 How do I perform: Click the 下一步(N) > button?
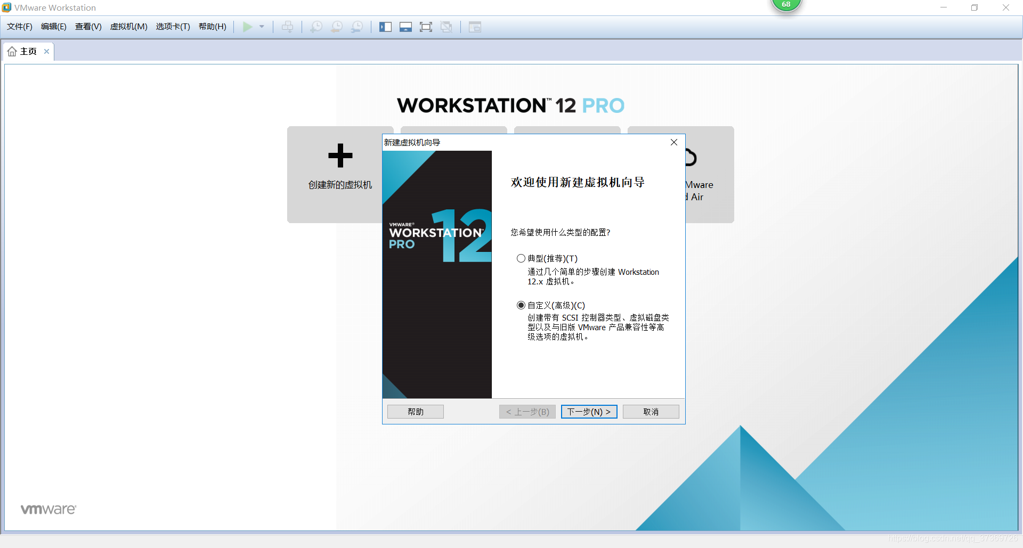click(589, 412)
